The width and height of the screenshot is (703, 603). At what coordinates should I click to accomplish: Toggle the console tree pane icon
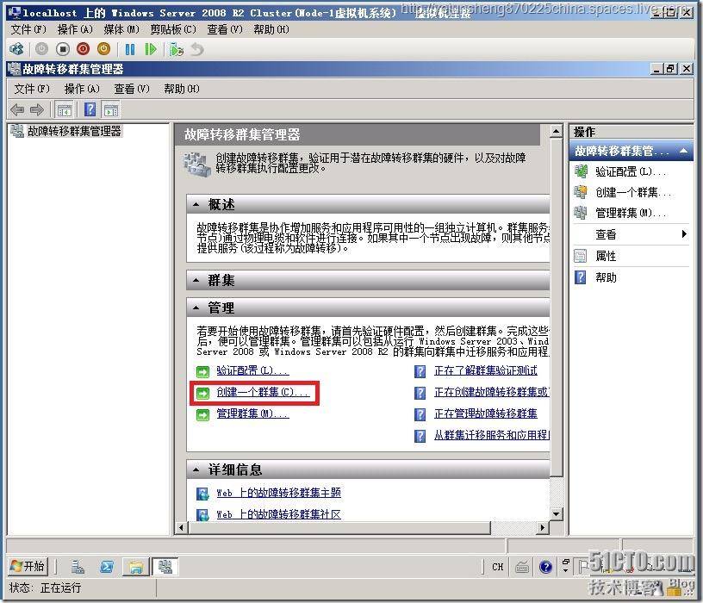coord(64,109)
